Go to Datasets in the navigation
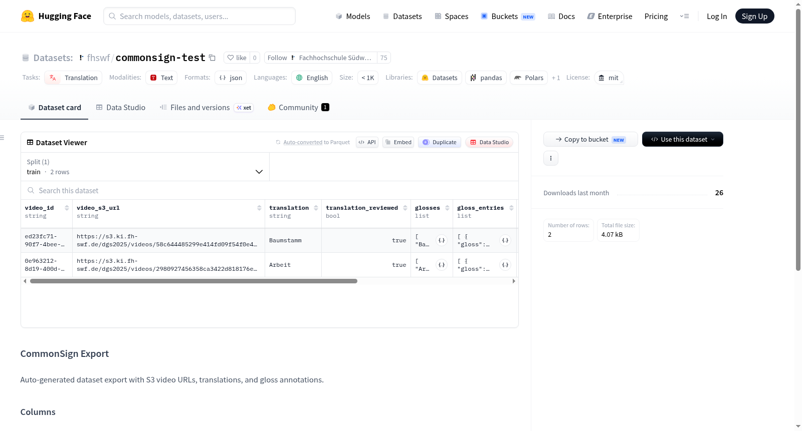This screenshot has height=431, width=802. (402, 16)
